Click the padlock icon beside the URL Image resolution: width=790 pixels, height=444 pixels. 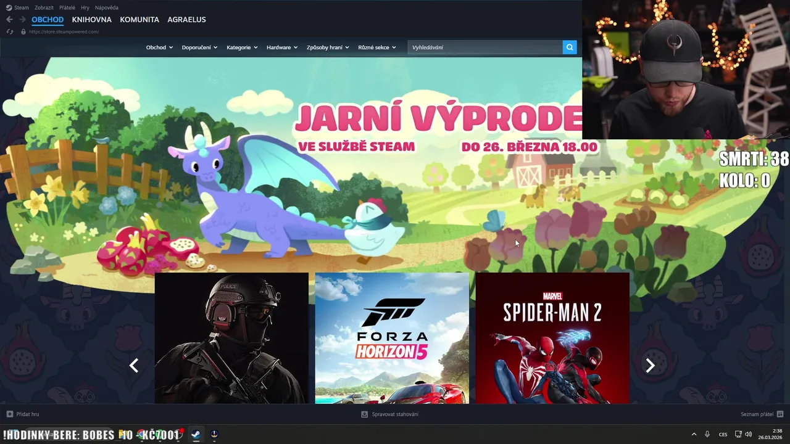(x=23, y=31)
